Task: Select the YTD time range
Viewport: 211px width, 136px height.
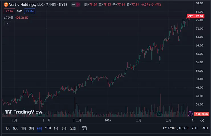Action: (x=48, y=128)
